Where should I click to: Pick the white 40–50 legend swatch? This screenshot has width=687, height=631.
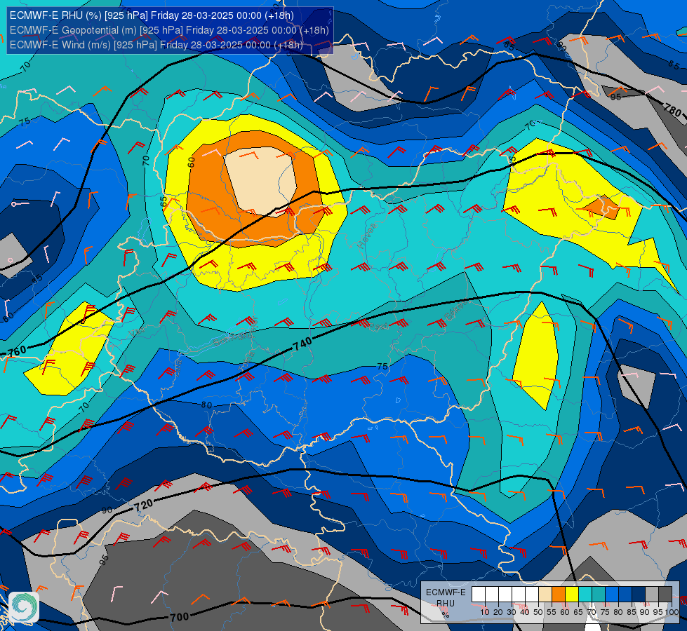click(x=532, y=595)
